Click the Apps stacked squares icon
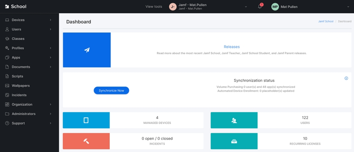Image resolution: width=354 pixels, height=152 pixels. click(x=7, y=58)
